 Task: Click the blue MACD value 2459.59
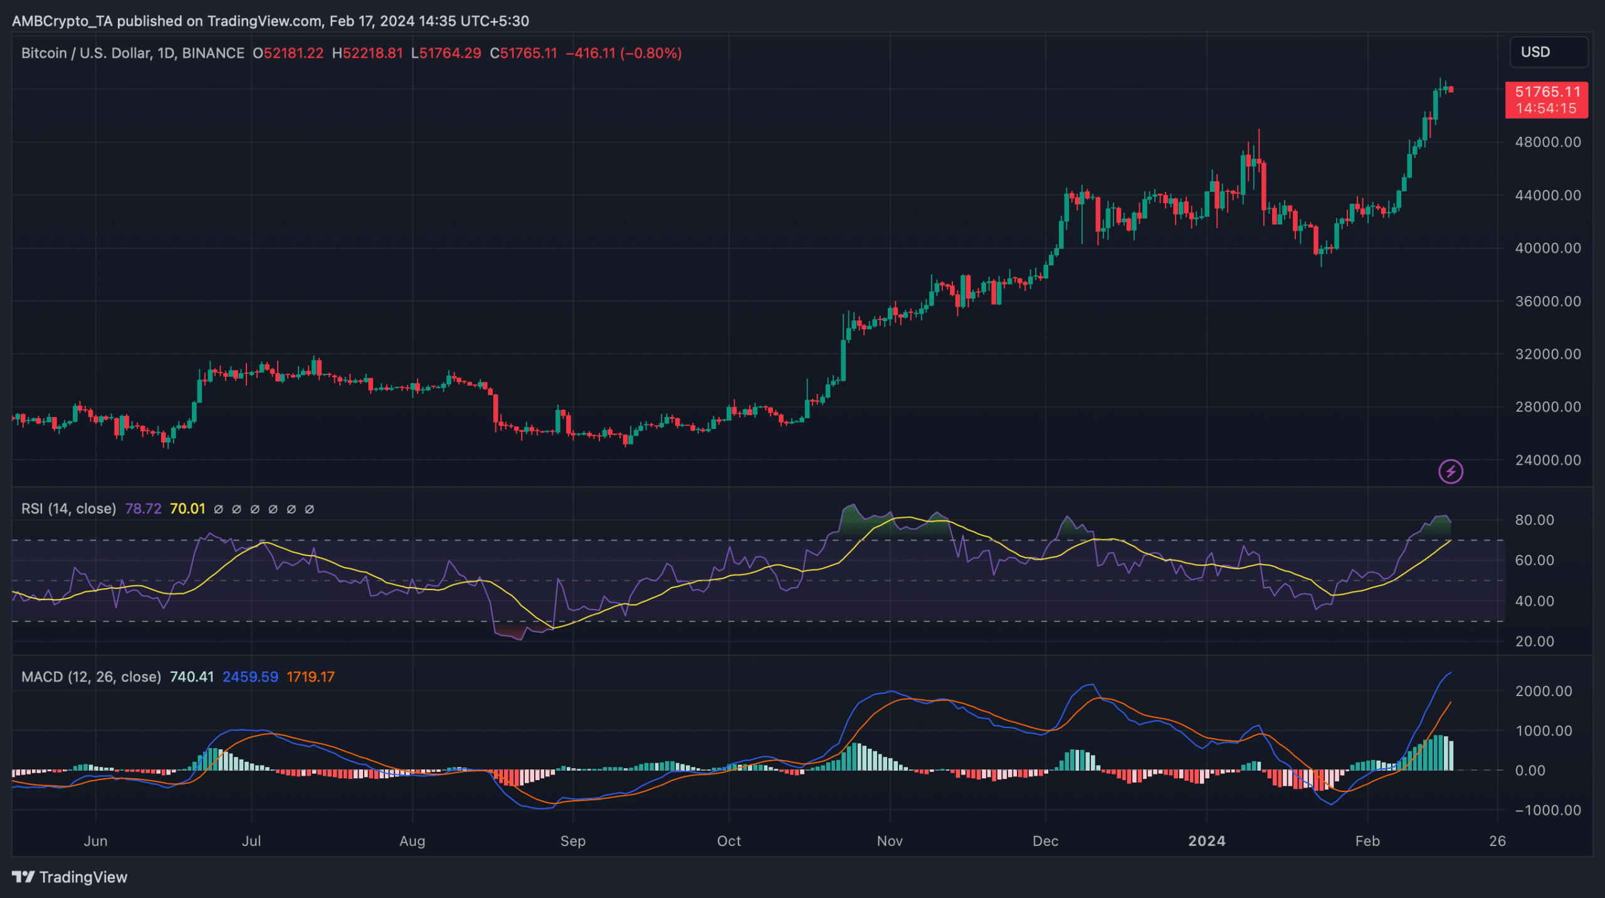pyautogui.click(x=250, y=677)
